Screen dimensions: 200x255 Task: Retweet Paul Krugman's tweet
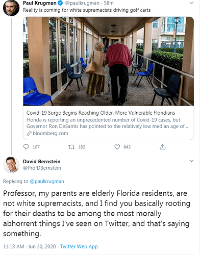pos(71,147)
